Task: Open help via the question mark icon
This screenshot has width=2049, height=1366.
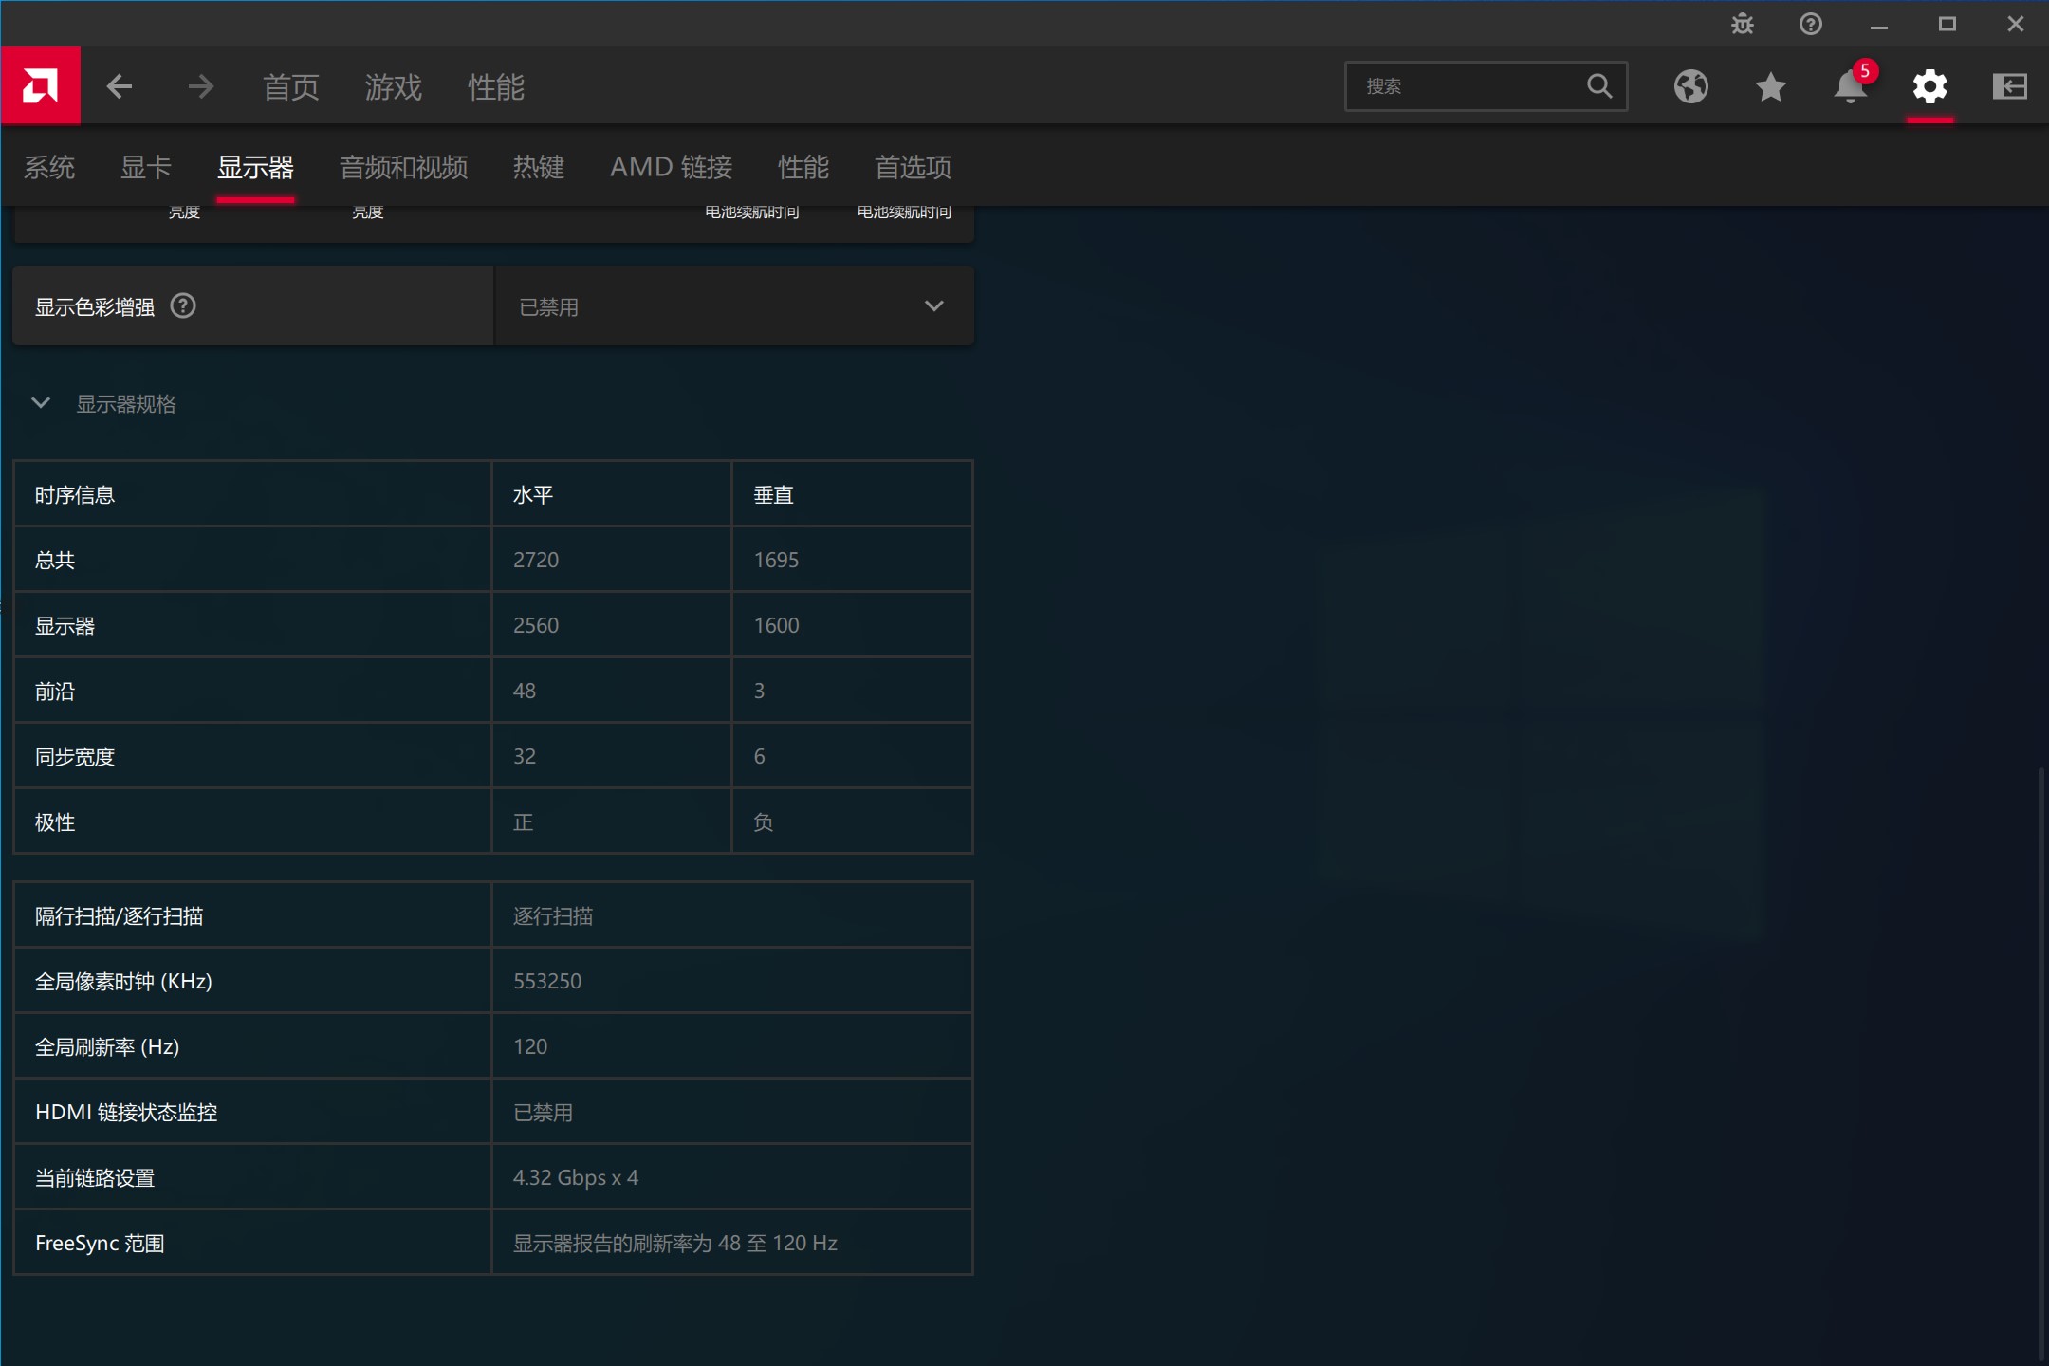Action: click(x=1812, y=24)
